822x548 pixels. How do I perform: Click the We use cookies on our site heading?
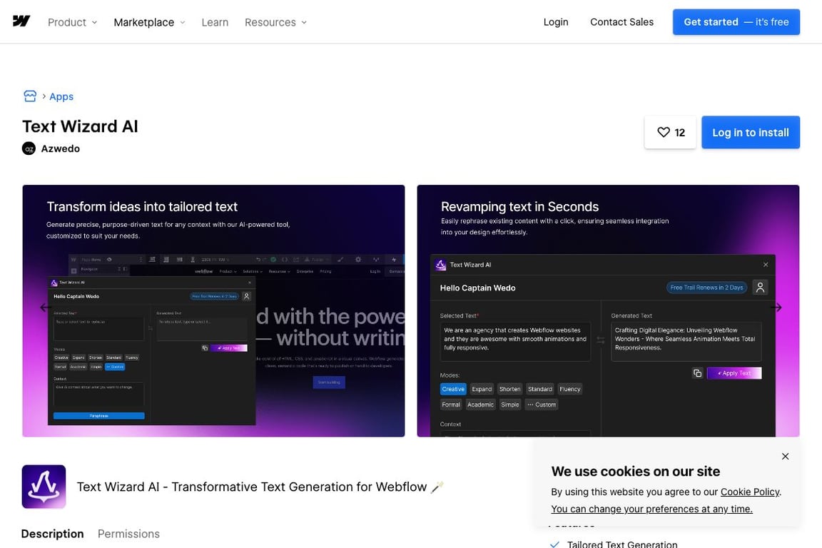(635, 472)
